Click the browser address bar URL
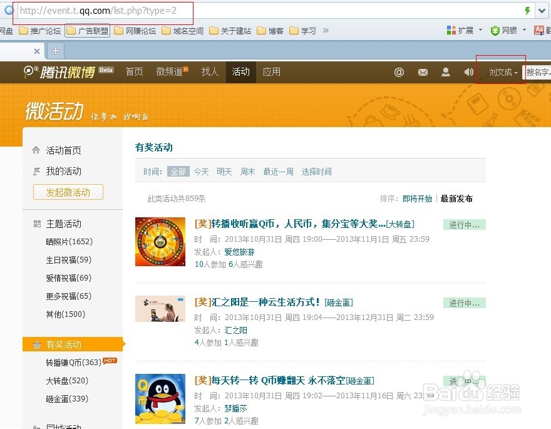This screenshot has width=551, height=429. point(98,11)
